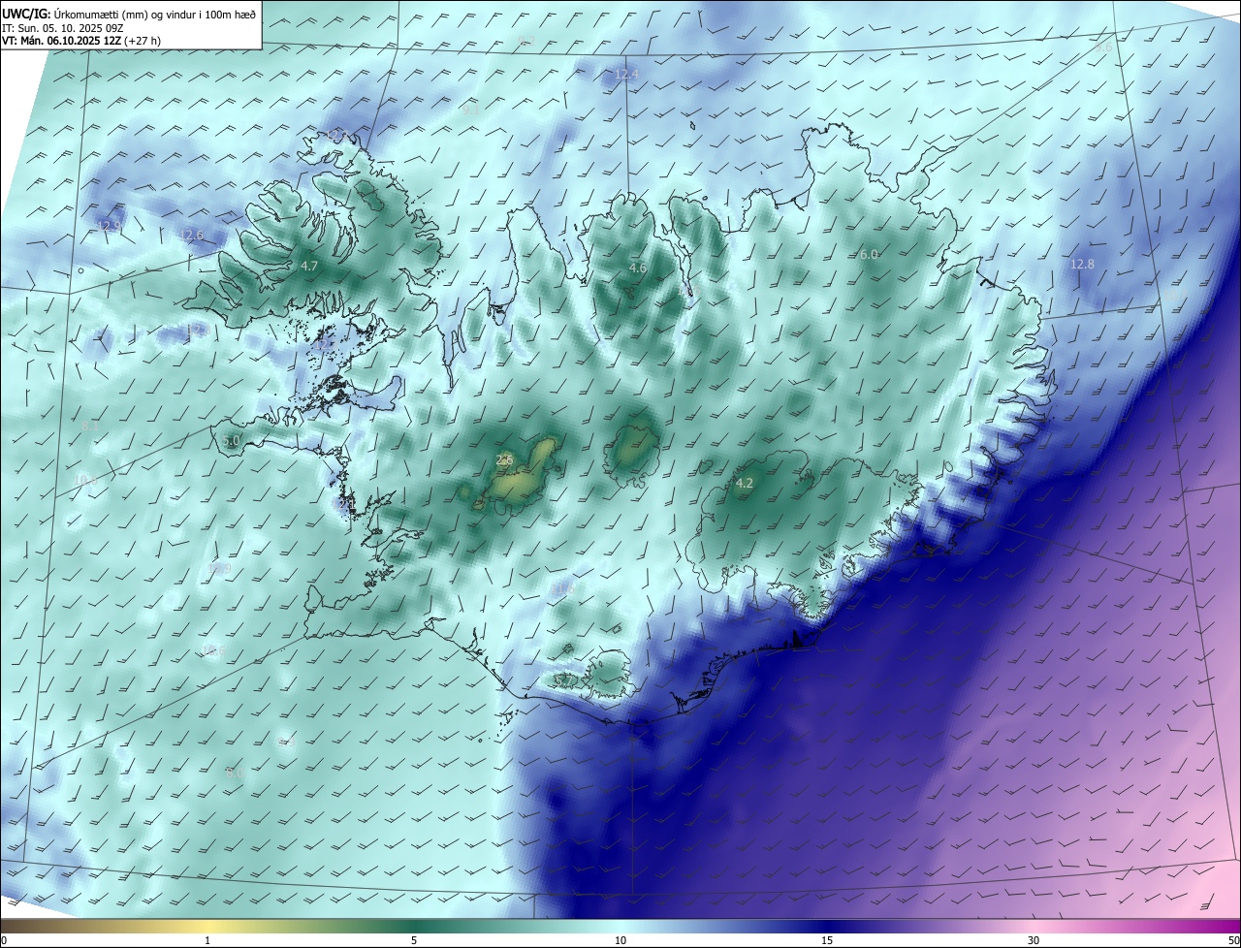Image resolution: width=1241 pixels, height=948 pixels.
Task: Click the 5.0 value label
Action: click(x=231, y=440)
